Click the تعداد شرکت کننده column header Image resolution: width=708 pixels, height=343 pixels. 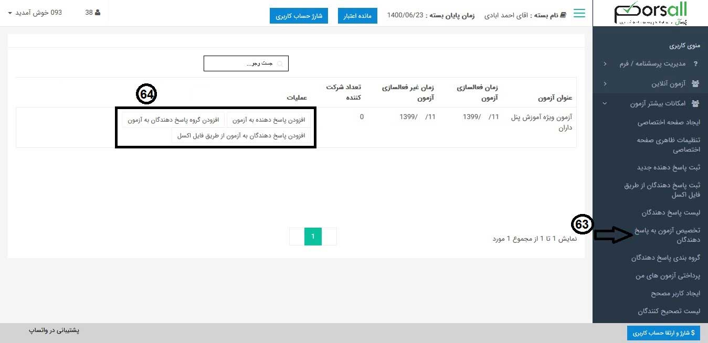click(x=344, y=92)
